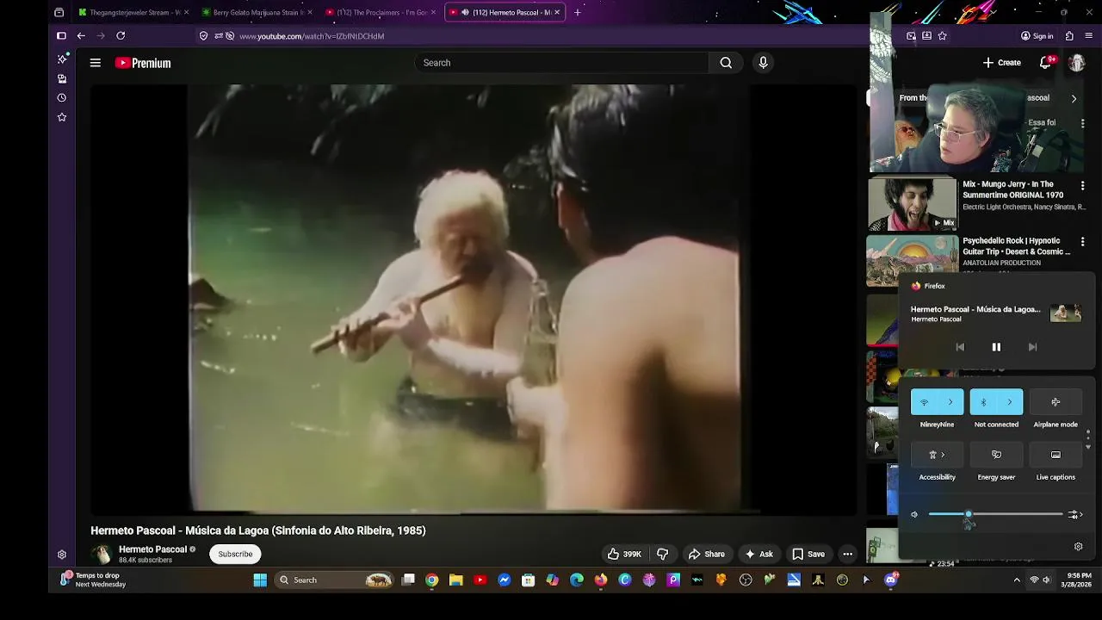
Task: Open the Create button
Action: tap(1002, 63)
